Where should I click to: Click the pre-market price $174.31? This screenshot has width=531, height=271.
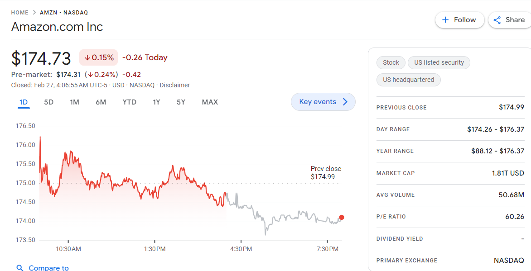tap(69, 75)
